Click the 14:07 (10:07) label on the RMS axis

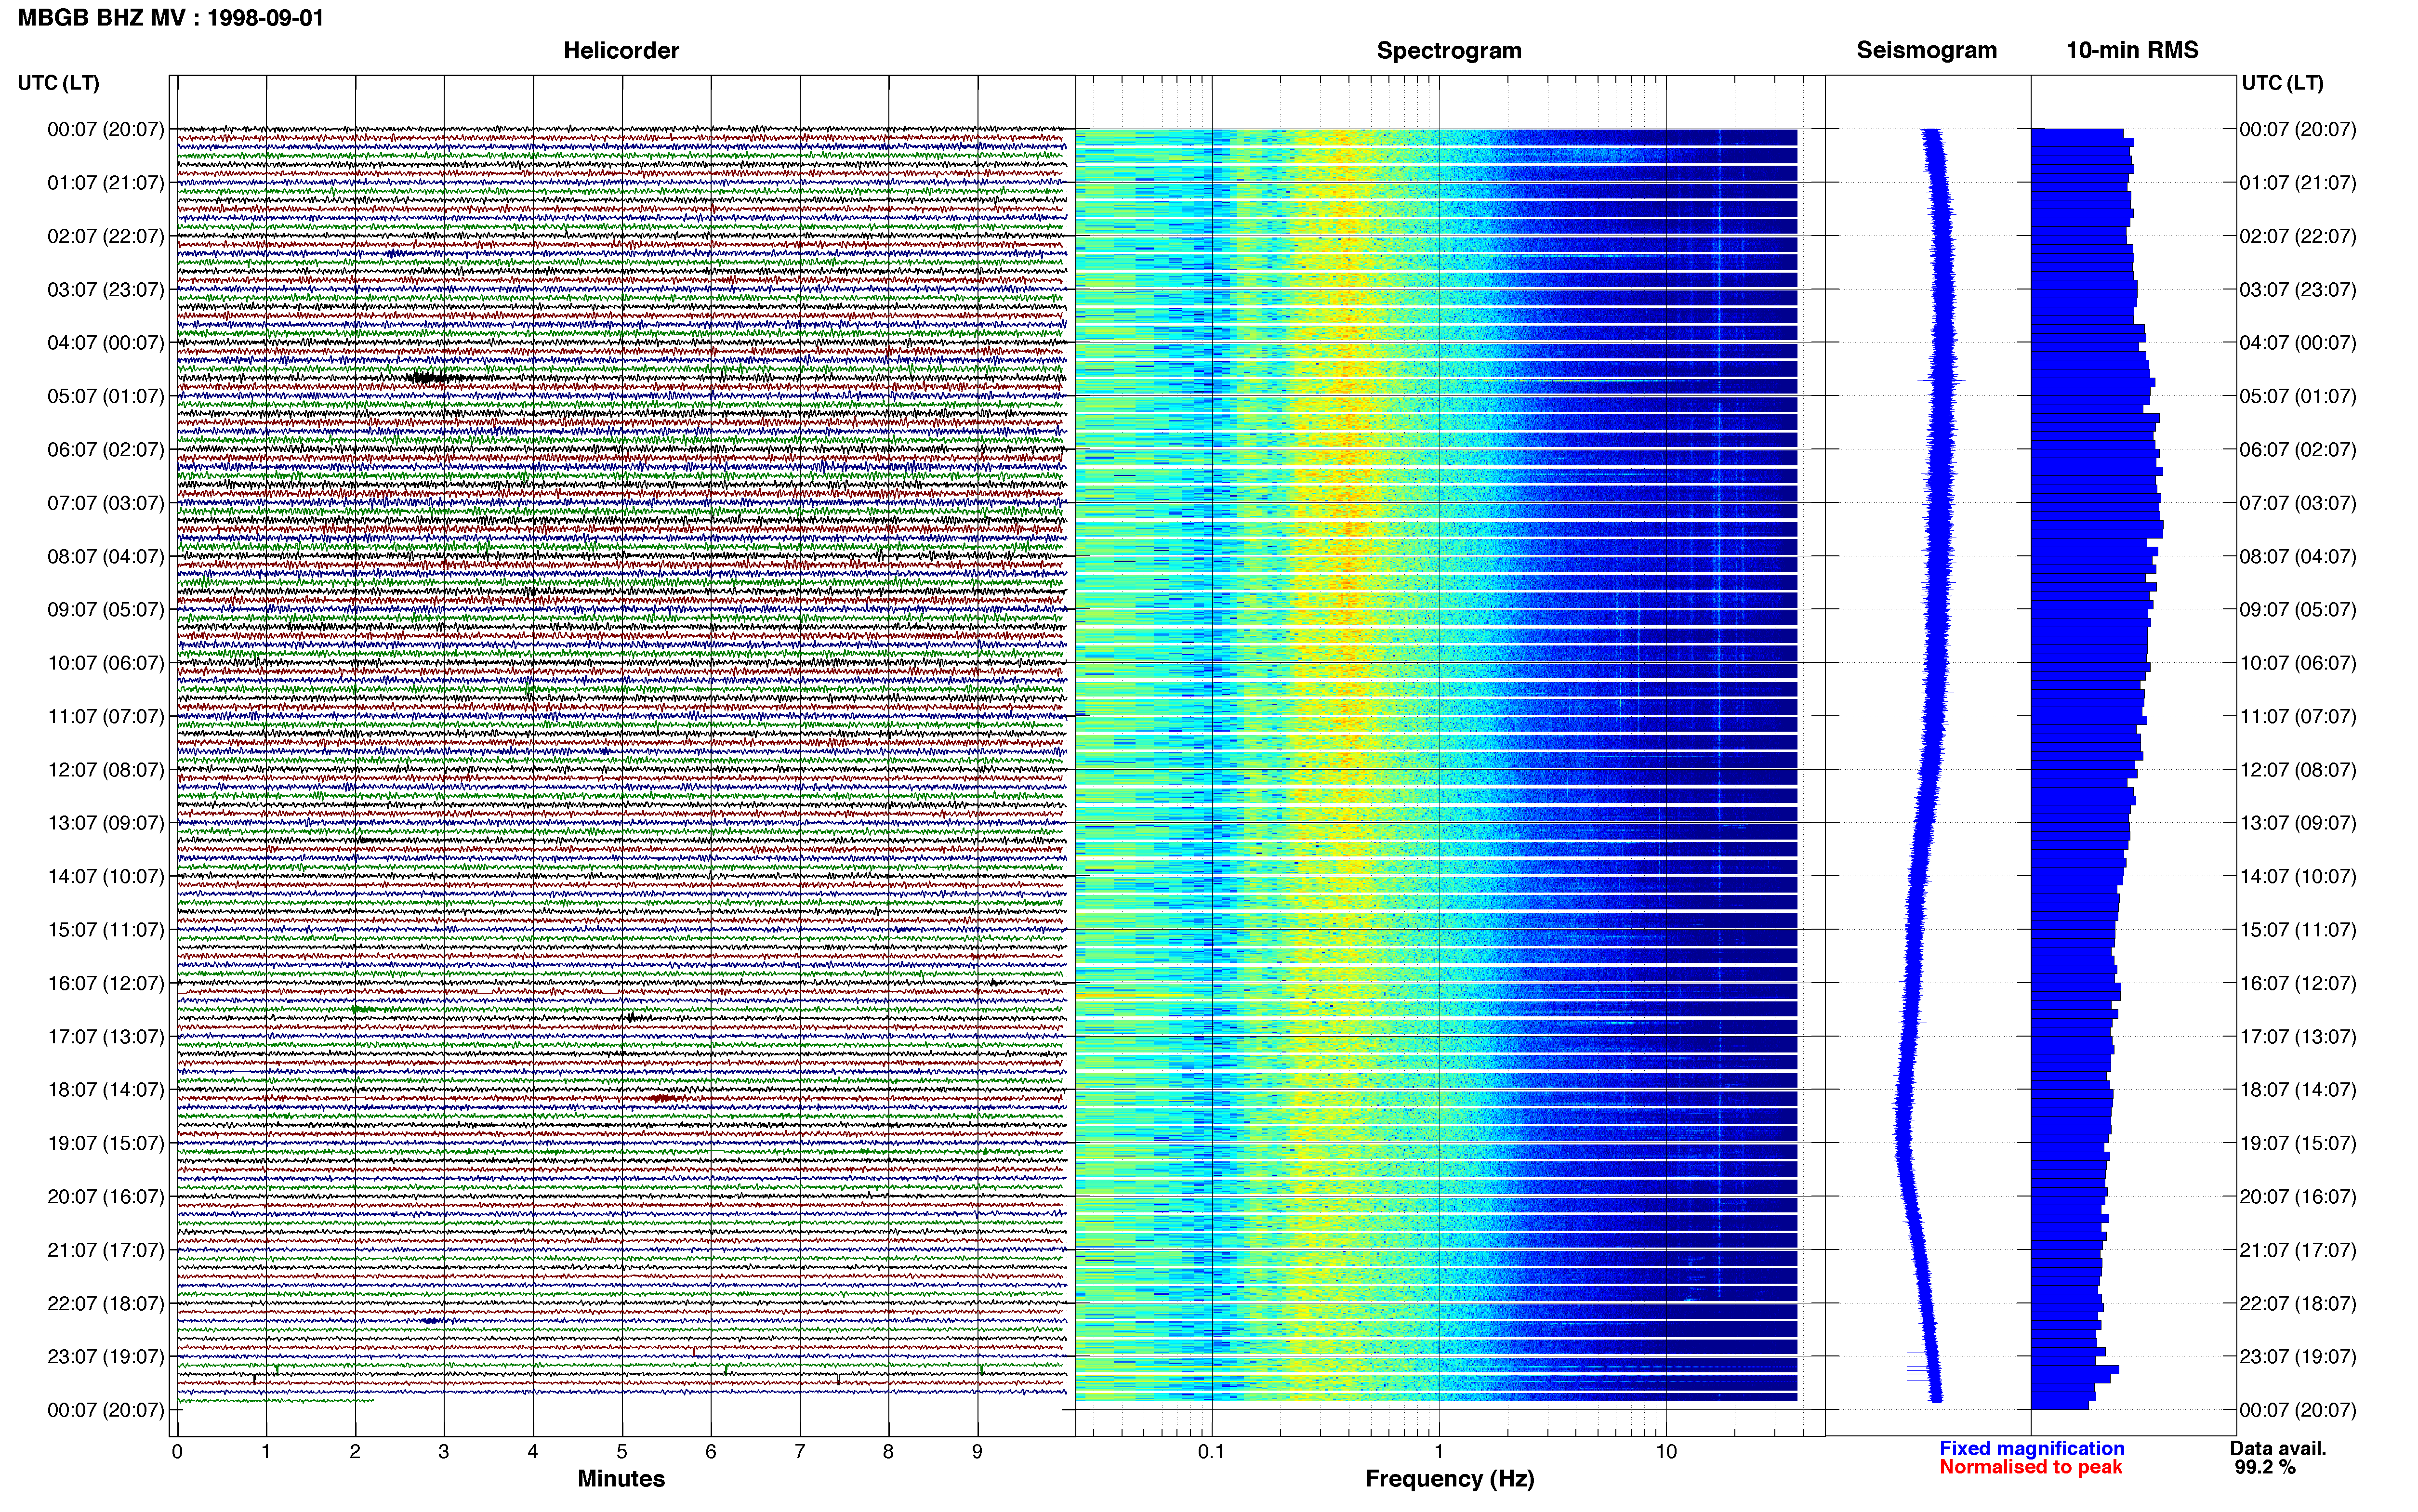pyautogui.click(x=2298, y=876)
